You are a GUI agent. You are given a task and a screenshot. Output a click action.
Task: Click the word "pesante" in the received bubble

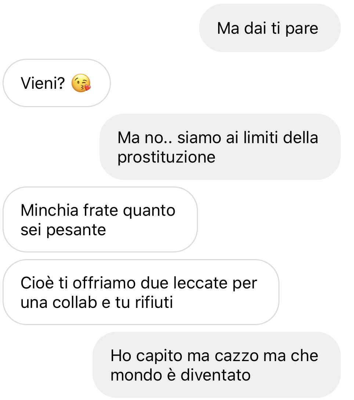[x=76, y=230]
